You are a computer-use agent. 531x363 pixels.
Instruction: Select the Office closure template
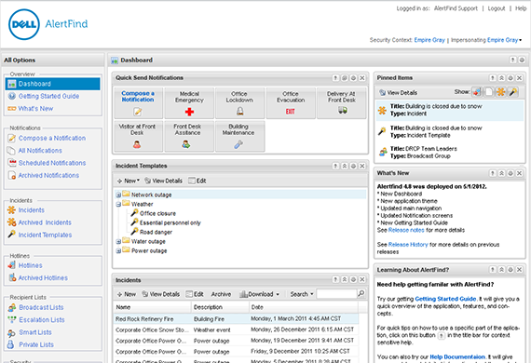(154, 213)
